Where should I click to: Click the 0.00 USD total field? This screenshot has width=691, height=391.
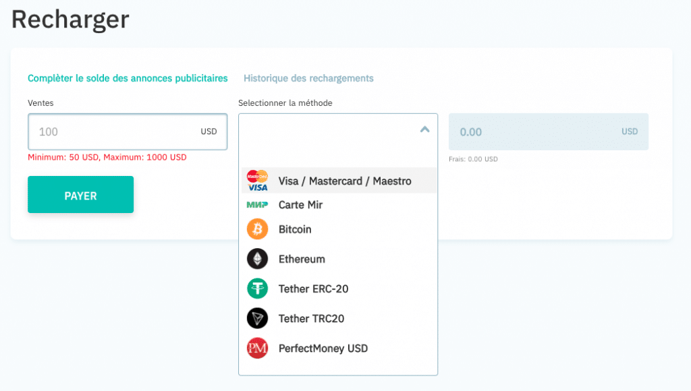(549, 131)
